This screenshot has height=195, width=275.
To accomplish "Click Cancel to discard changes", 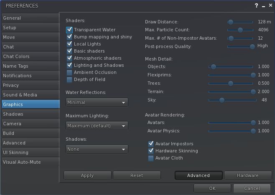I will coord(252,188).
